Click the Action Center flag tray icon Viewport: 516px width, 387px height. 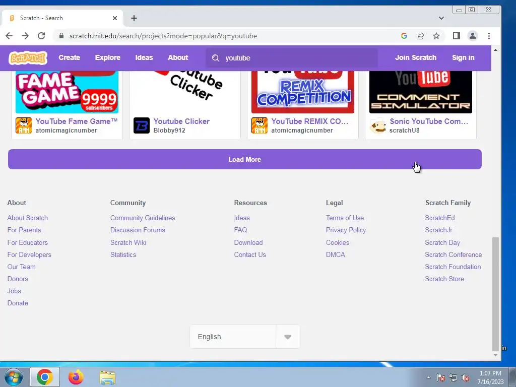coord(441,378)
